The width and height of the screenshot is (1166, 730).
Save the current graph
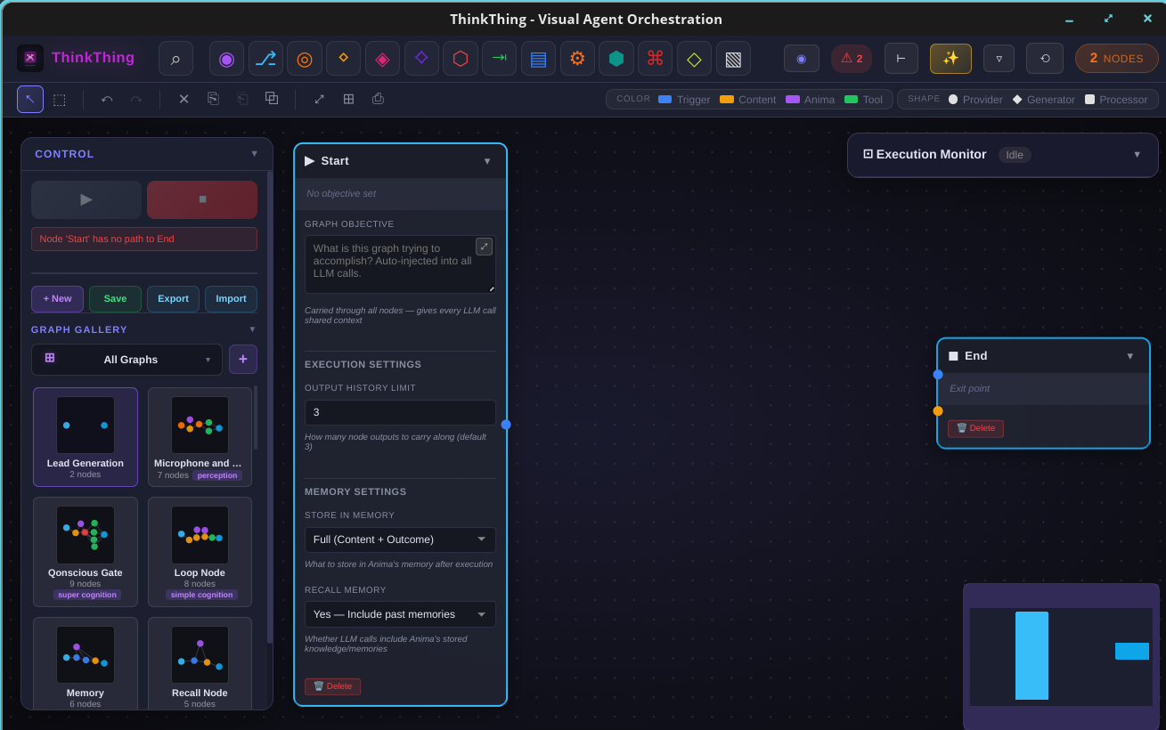click(x=115, y=299)
